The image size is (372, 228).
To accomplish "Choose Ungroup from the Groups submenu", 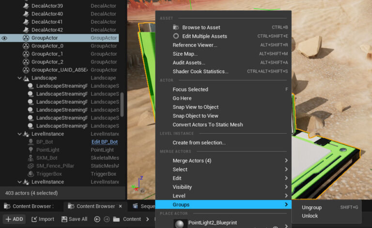I will pos(311,207).
